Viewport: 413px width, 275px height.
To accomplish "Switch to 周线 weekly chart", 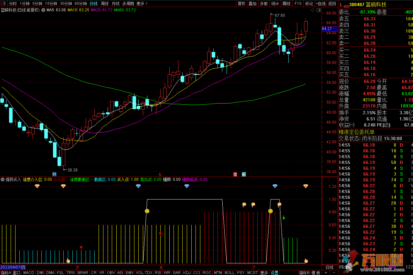I will click(105, 4).
